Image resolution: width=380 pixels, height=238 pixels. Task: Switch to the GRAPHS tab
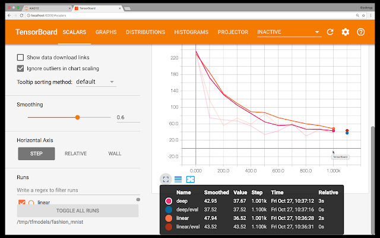[106, 32]
